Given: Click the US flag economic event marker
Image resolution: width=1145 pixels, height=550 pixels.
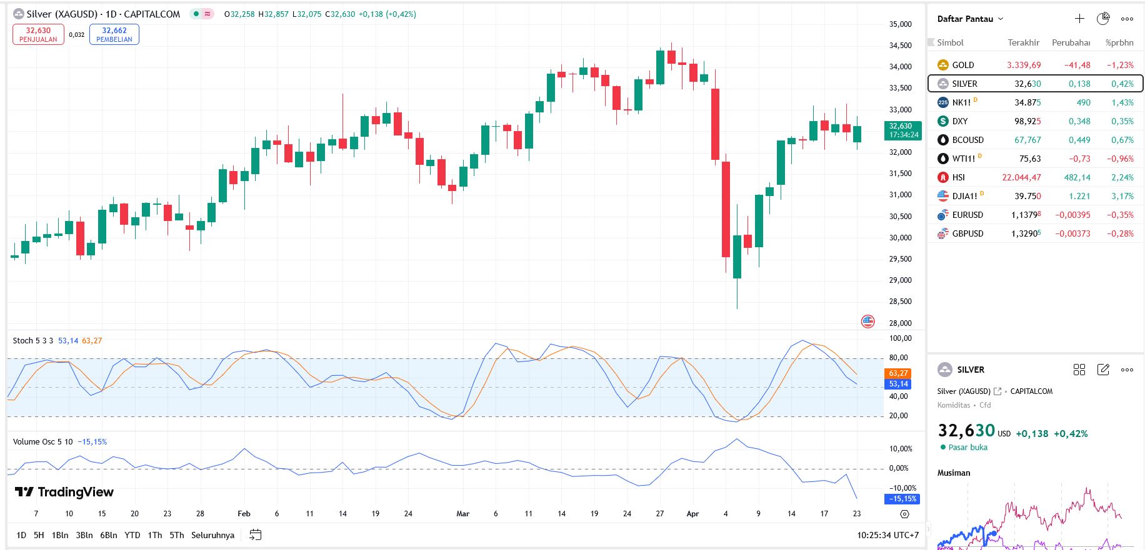Looking at the screenshot, I should [867, 322].
